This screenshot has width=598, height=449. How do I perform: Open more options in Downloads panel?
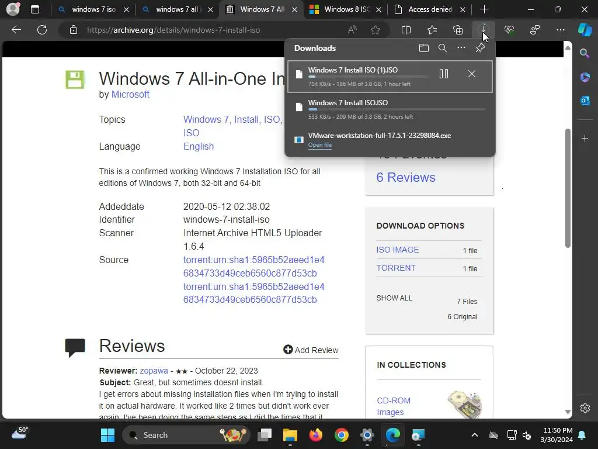461,48
